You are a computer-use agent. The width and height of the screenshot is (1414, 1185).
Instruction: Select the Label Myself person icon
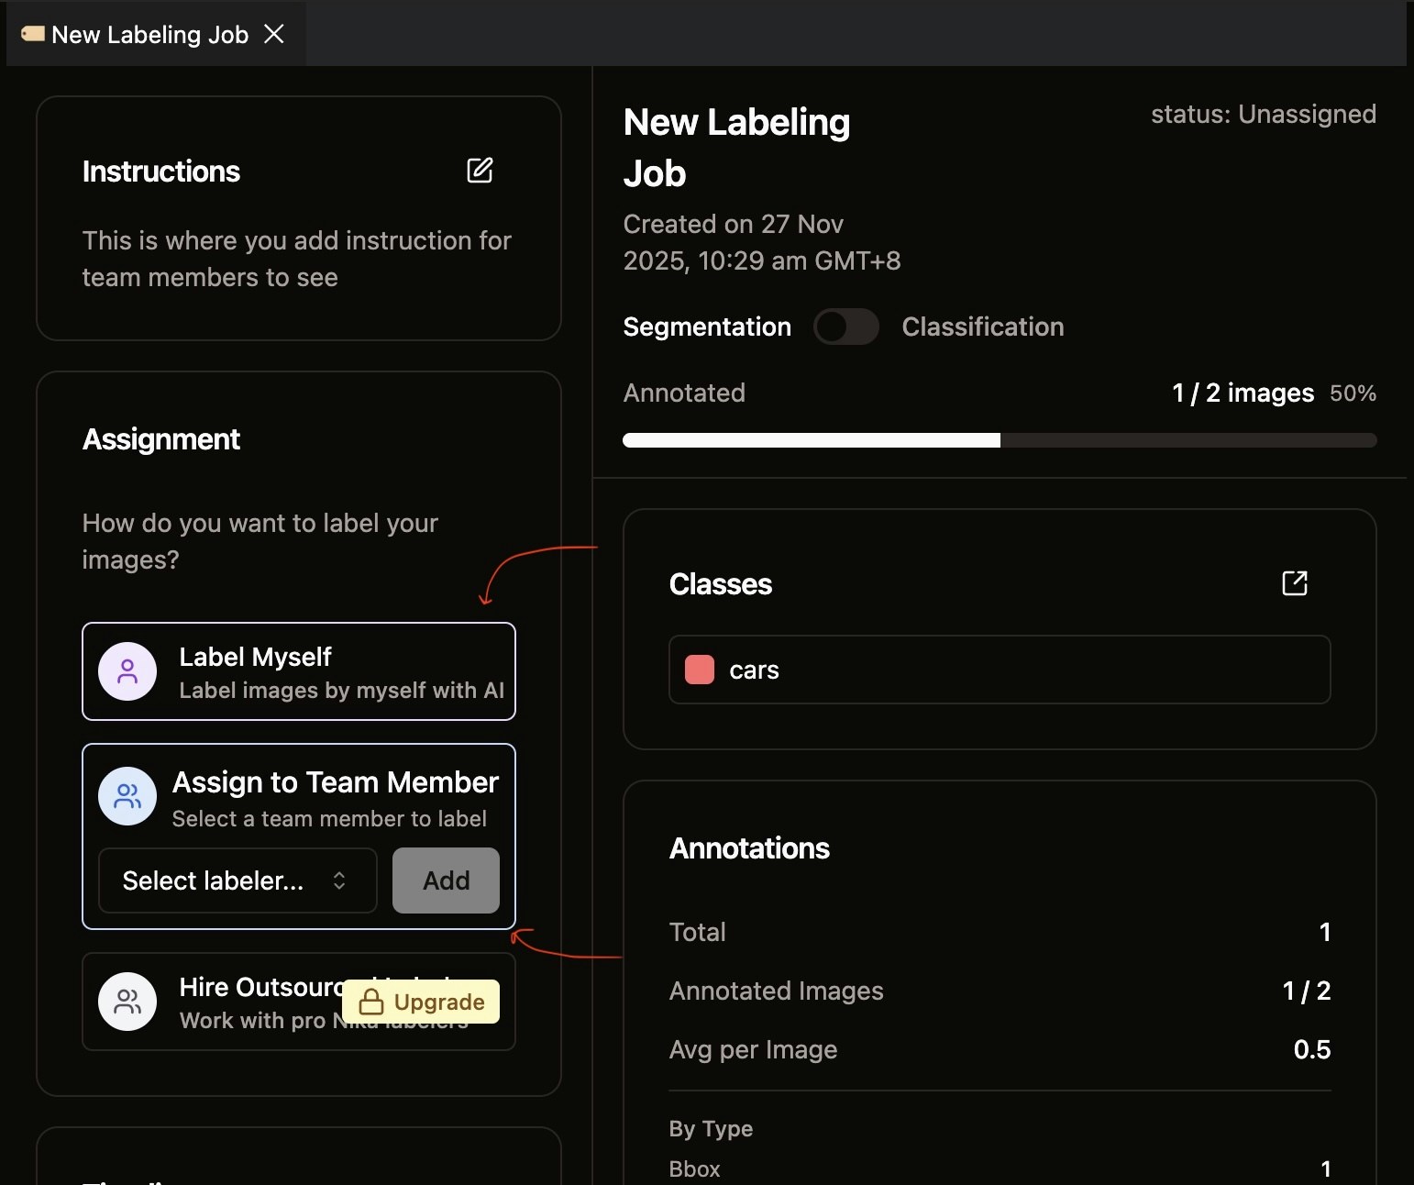(127, 671)
